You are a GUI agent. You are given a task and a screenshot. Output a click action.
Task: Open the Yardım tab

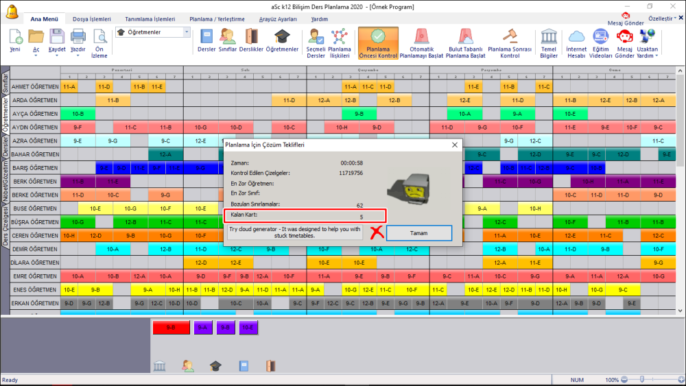tap(320, 19)
